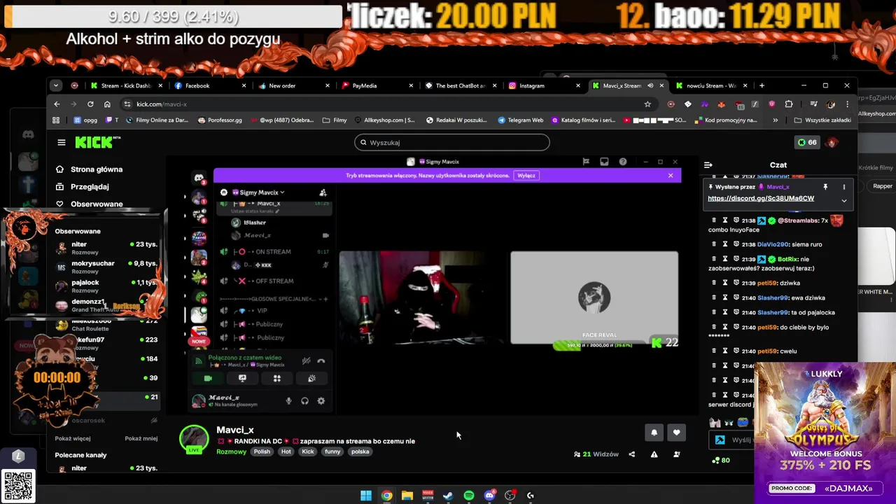This screenshot has width=896, height=504.
Task: Open Discord soundboard button
Action: 311,378
